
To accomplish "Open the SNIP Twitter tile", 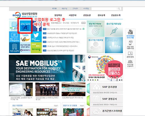I will pyautogui.click(x=36, y=37).
